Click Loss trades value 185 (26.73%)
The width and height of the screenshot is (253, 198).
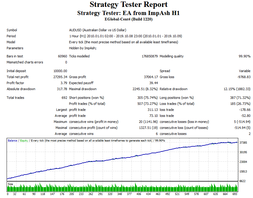[240, 104]
